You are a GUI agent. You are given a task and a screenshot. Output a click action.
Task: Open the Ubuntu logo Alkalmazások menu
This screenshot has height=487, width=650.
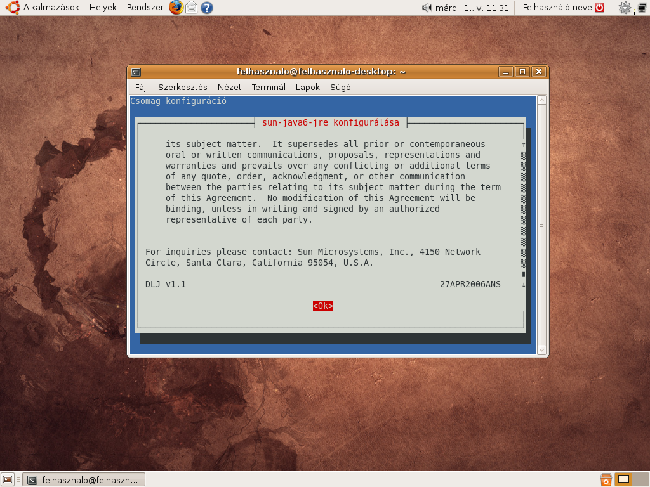(43, 8)
